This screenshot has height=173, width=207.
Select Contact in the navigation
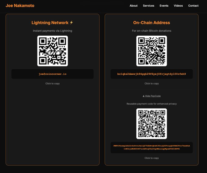(193, 6)
